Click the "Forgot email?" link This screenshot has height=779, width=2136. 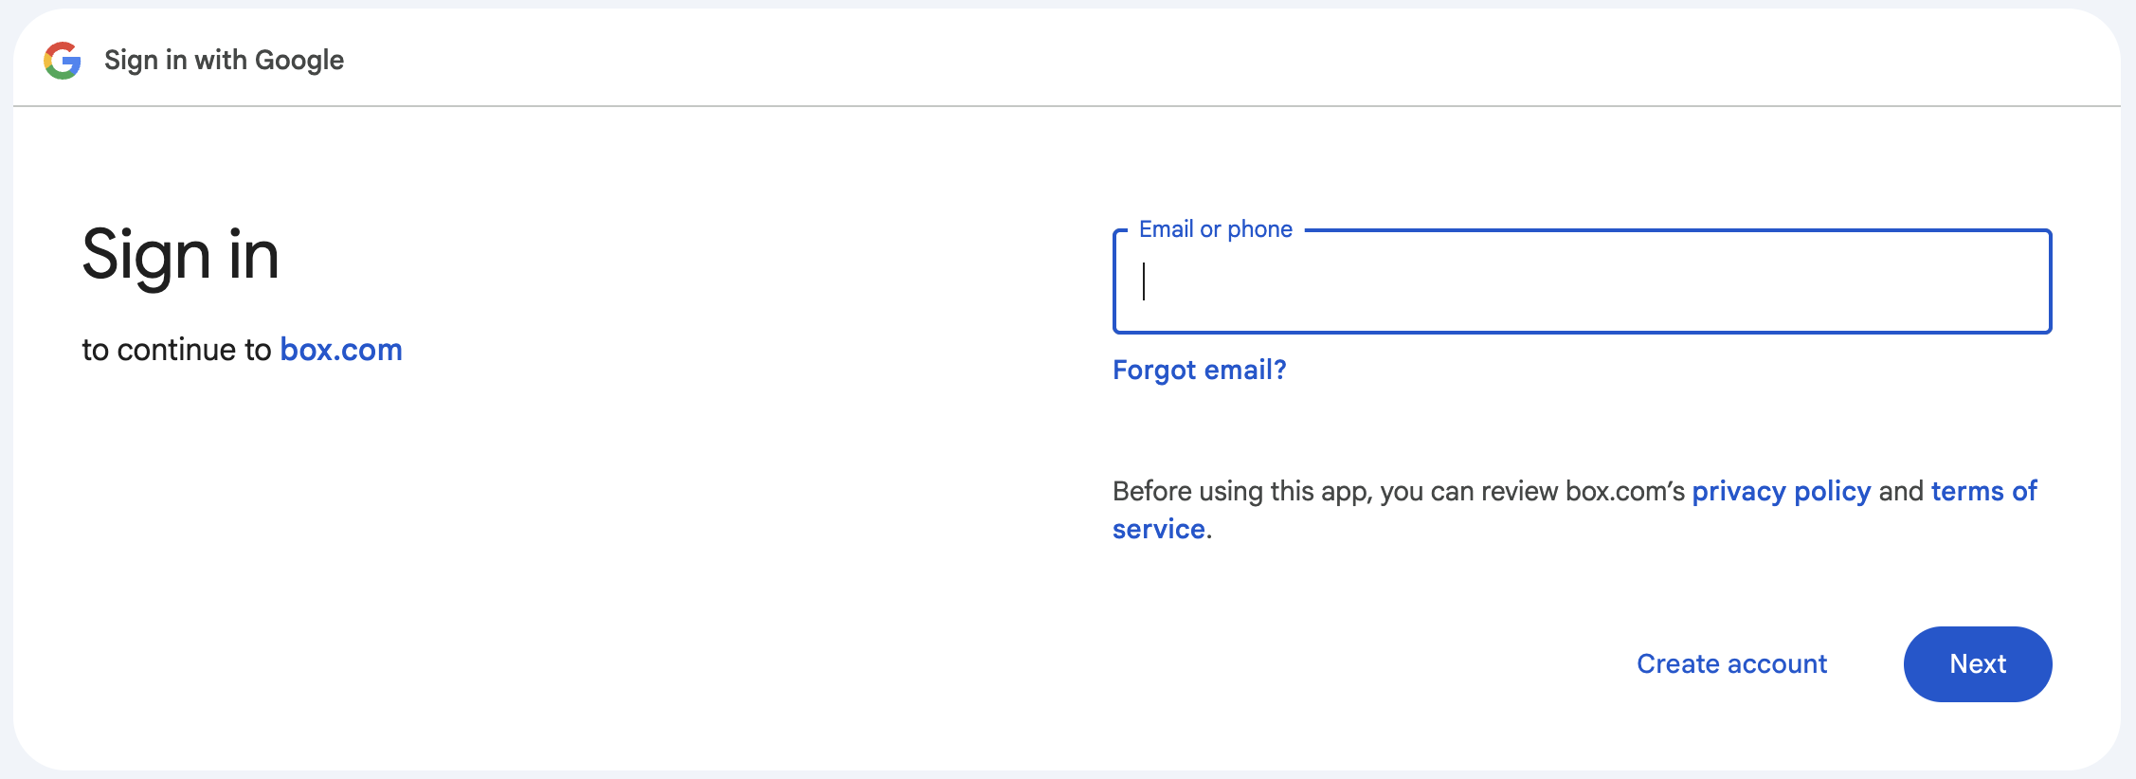click(x=1199, y=370)
